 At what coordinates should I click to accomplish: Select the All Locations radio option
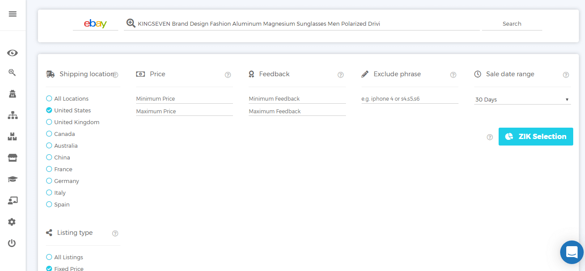tap(49, 98)
